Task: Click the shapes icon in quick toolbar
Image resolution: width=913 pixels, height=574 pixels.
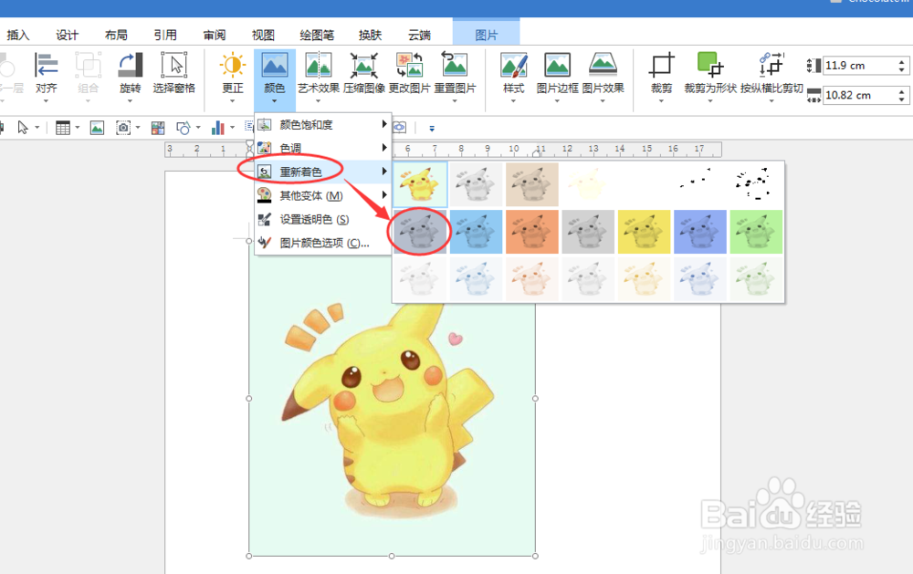Action: [183, 128]
